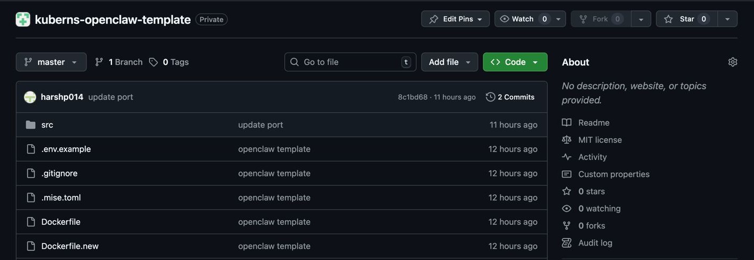View the 0 stars link

591,191
